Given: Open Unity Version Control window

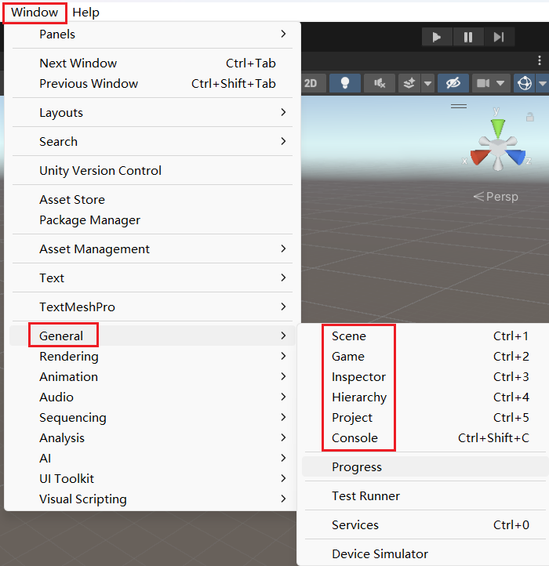Looking at the screenshot, I should tap(152, 170).
